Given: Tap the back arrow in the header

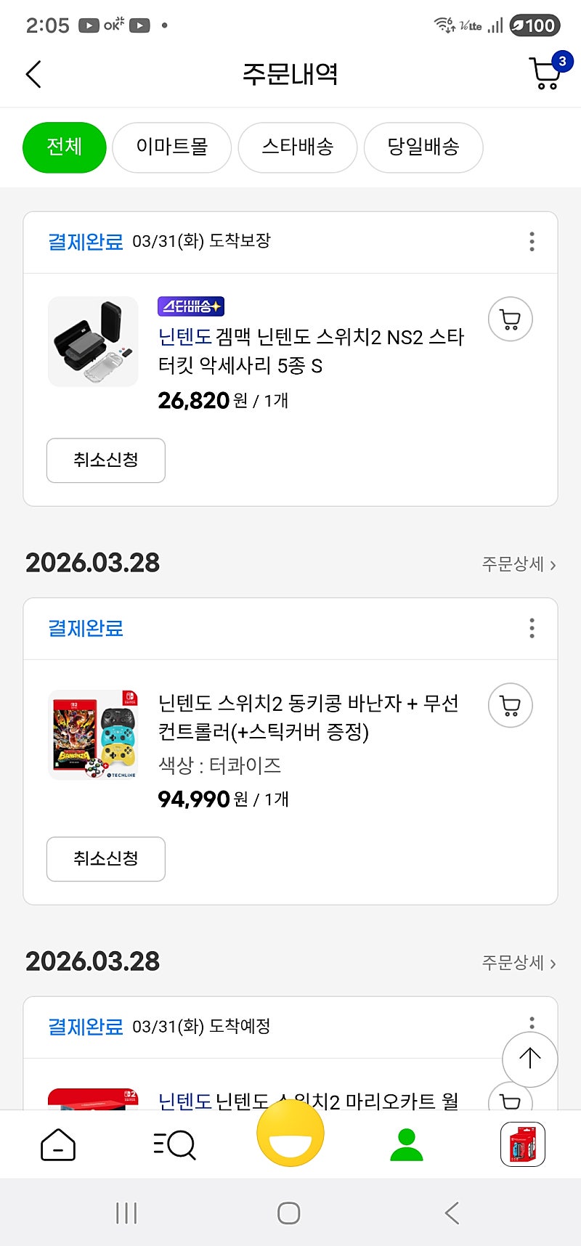Looking at the screenshot, I should coord(33,74).
